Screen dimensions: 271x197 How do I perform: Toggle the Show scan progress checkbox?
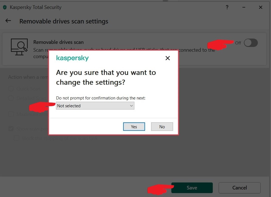(x=11, y=129)
